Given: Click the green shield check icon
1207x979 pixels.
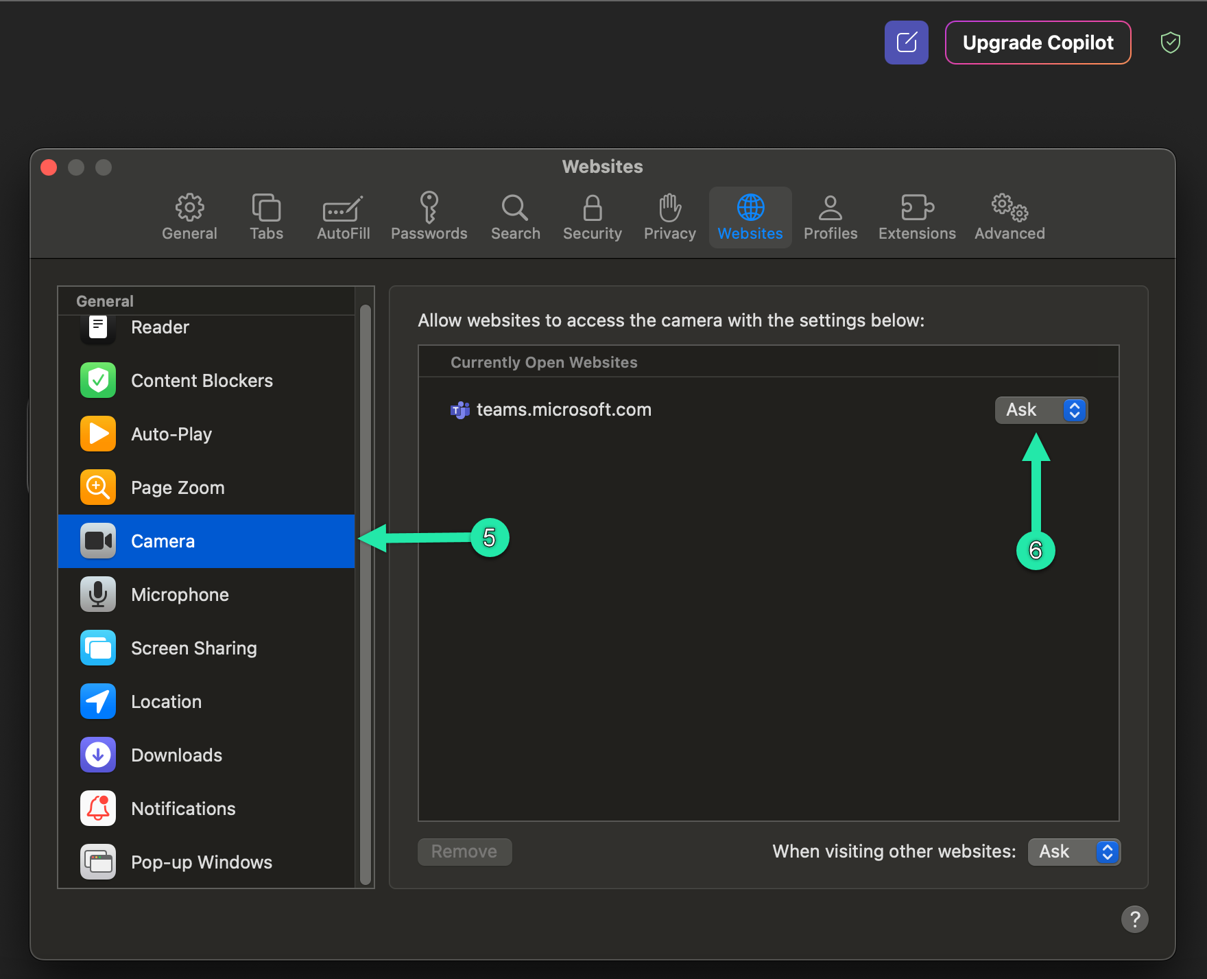Looking at the screenshot, I should tap(1170, 43).
